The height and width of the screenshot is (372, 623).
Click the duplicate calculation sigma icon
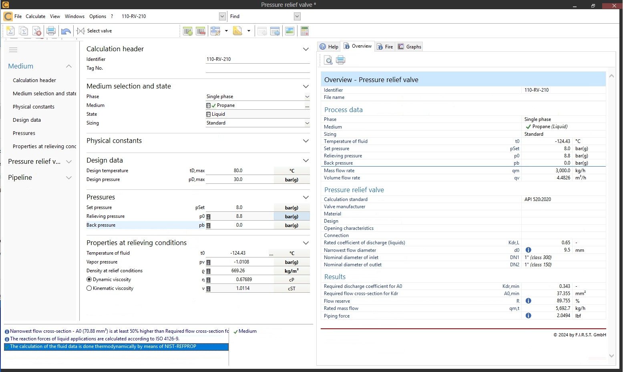point(24,31)
